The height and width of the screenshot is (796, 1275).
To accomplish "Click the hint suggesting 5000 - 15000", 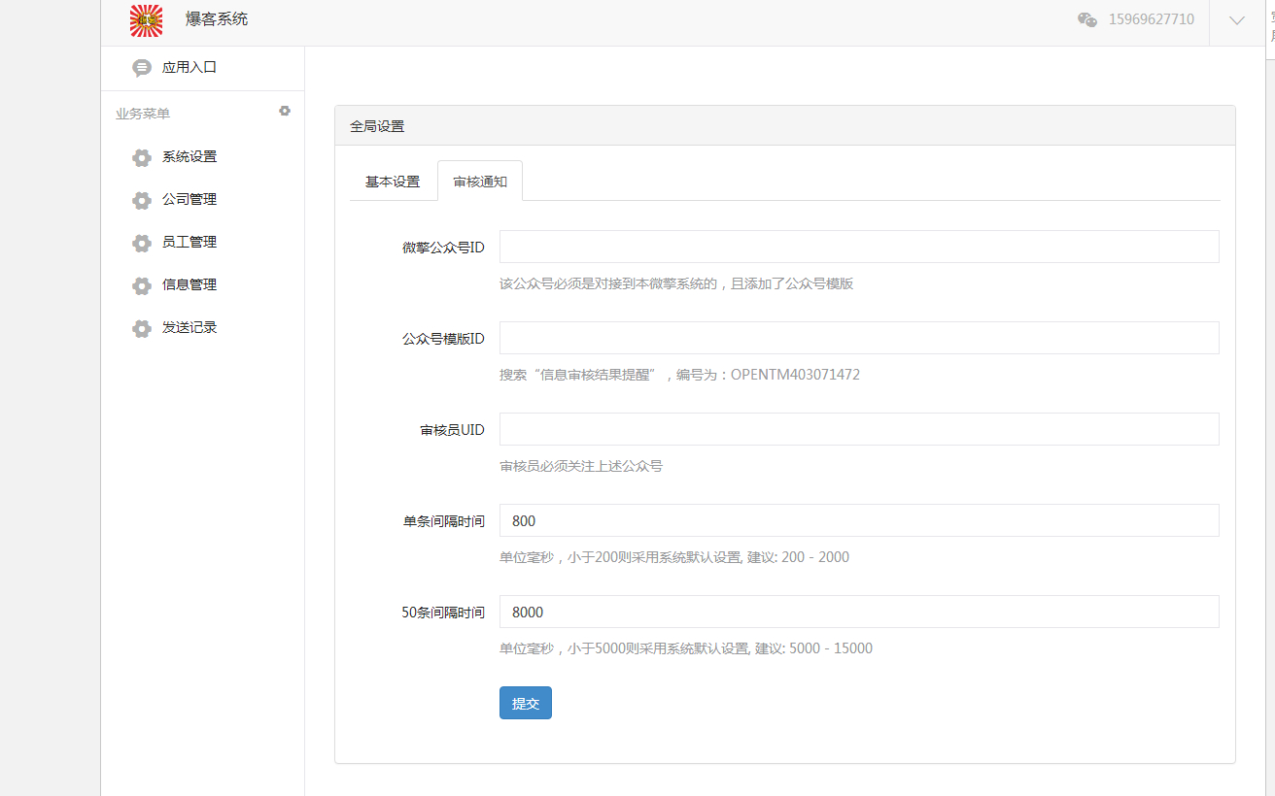I will (686, 648).
